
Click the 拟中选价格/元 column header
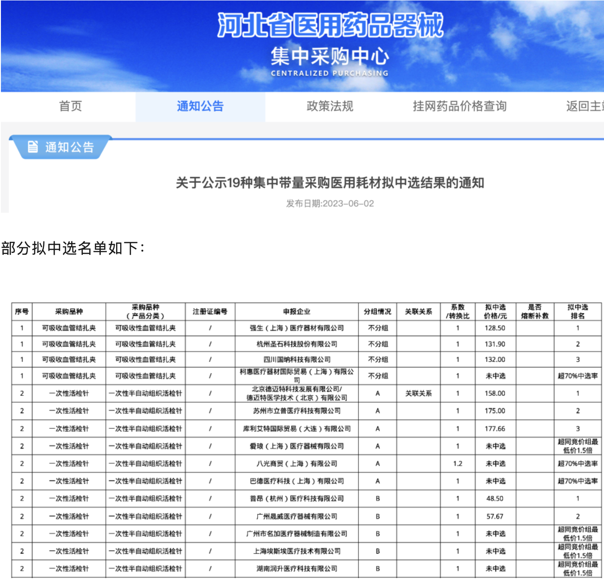point(495,312)
